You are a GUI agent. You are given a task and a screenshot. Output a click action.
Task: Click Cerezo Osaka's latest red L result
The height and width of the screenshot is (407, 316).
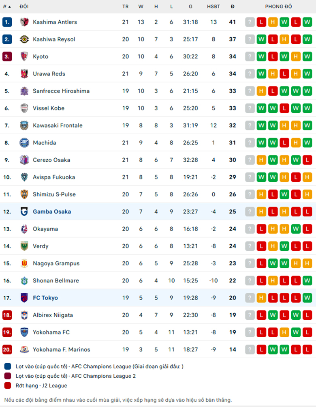click(x=307, y=160)
